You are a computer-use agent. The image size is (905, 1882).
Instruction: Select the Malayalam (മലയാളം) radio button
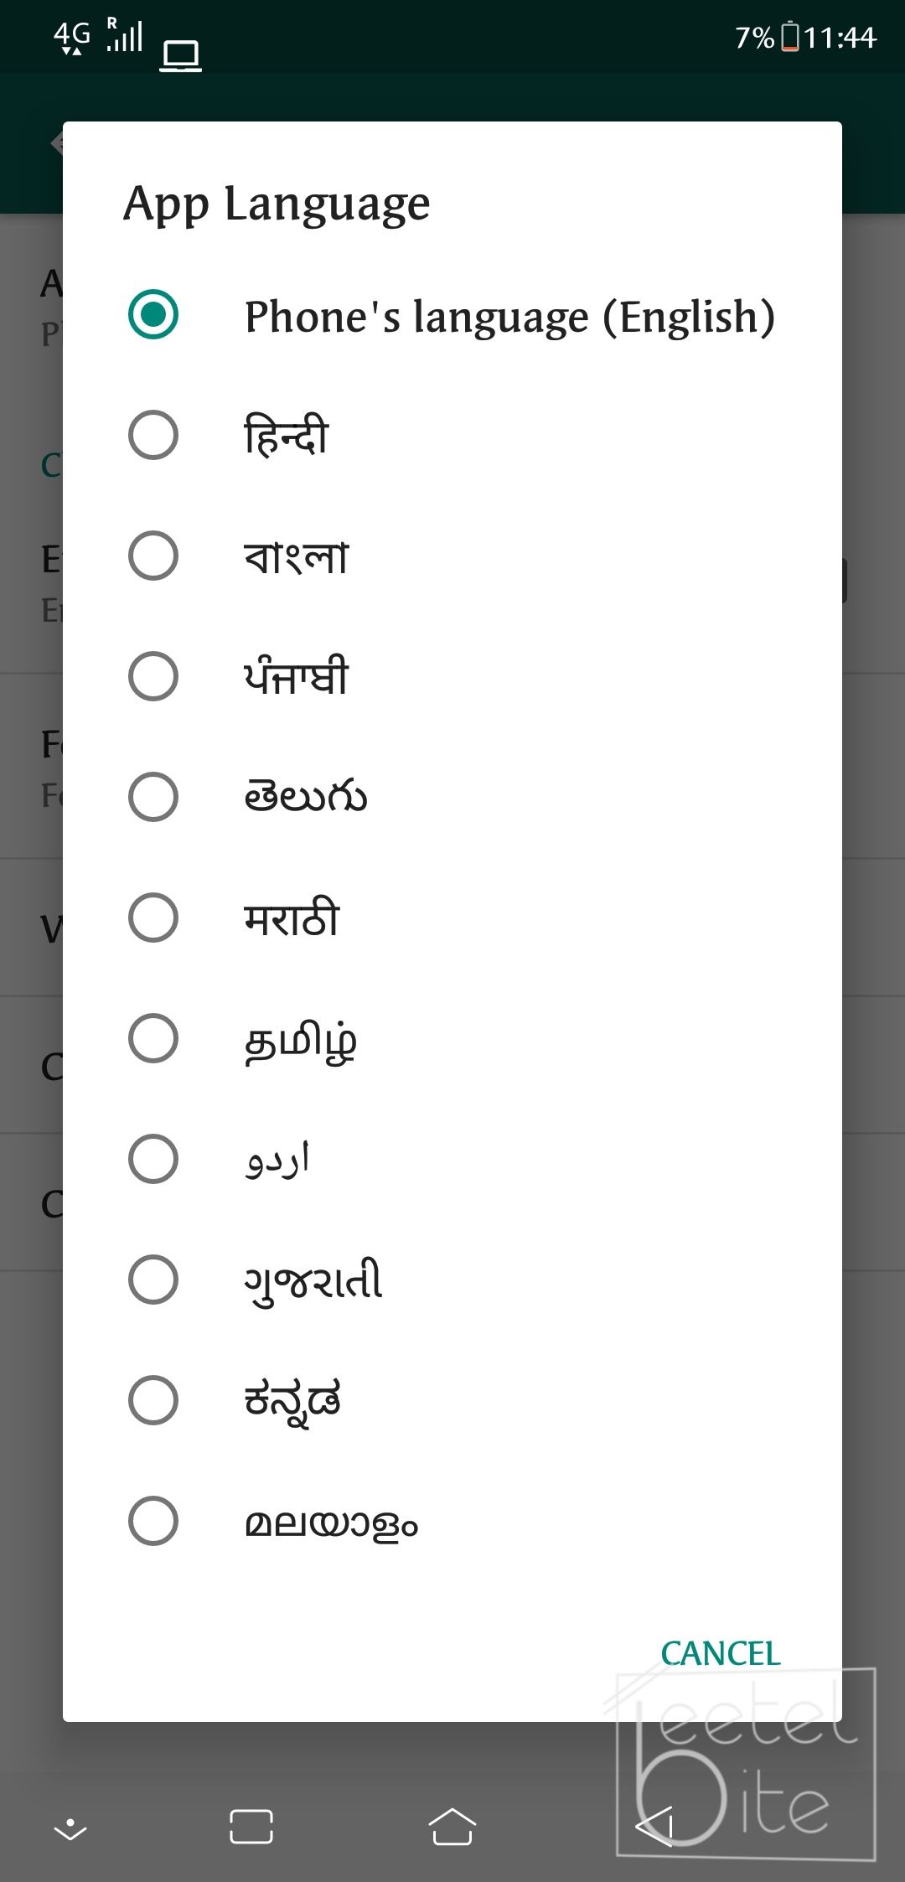pyautogui.click(x=153, y=1521)
